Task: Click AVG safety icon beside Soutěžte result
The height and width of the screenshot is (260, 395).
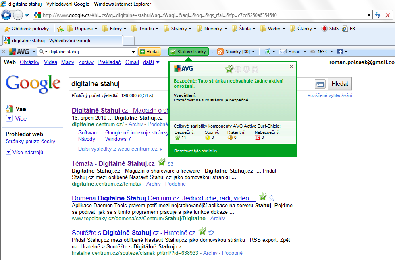Action: coord(202,231)
